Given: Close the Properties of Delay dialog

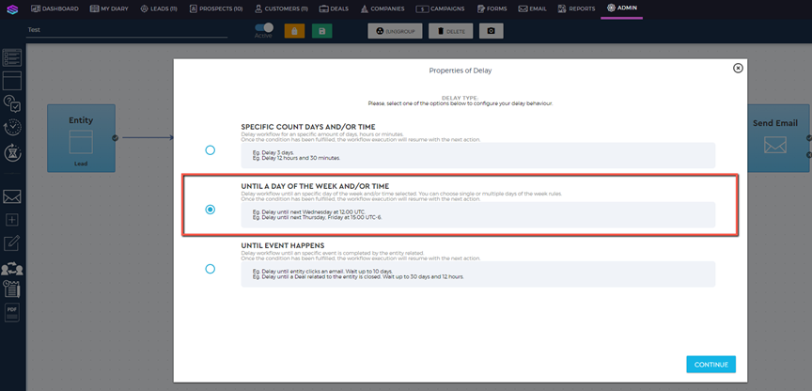Looking at the screenshot, I should [x=738, y=68].
